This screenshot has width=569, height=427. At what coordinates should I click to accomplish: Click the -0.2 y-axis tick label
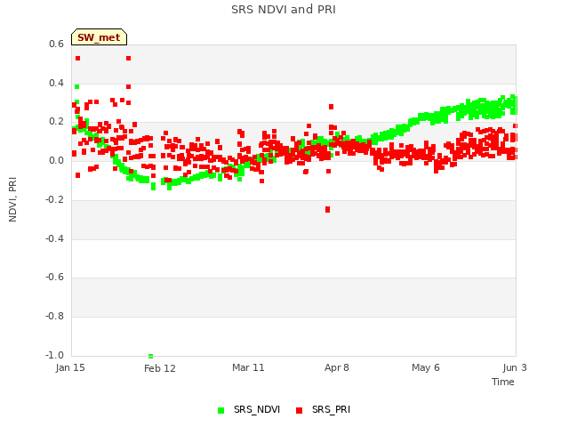(x=54, y=199)
